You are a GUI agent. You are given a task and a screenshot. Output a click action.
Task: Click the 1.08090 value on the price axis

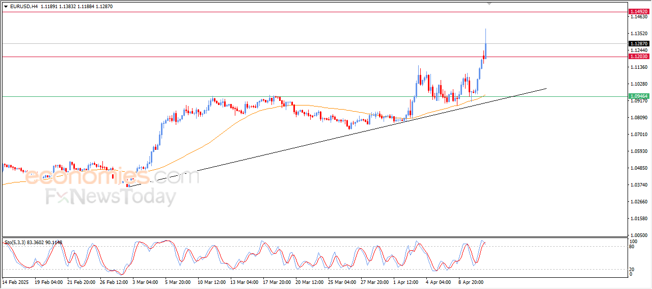(x=639, y=118)
